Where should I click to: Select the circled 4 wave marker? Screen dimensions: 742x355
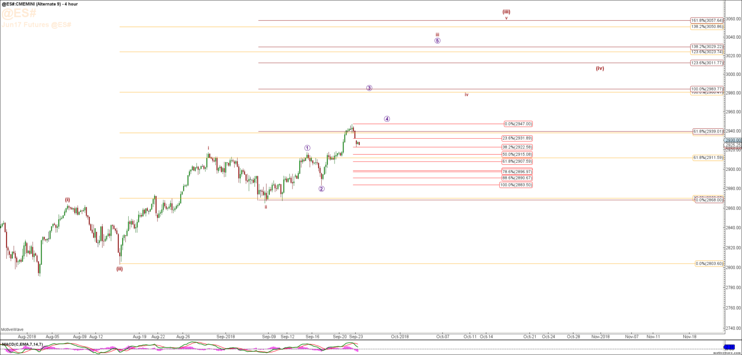[x=387, y=119]
